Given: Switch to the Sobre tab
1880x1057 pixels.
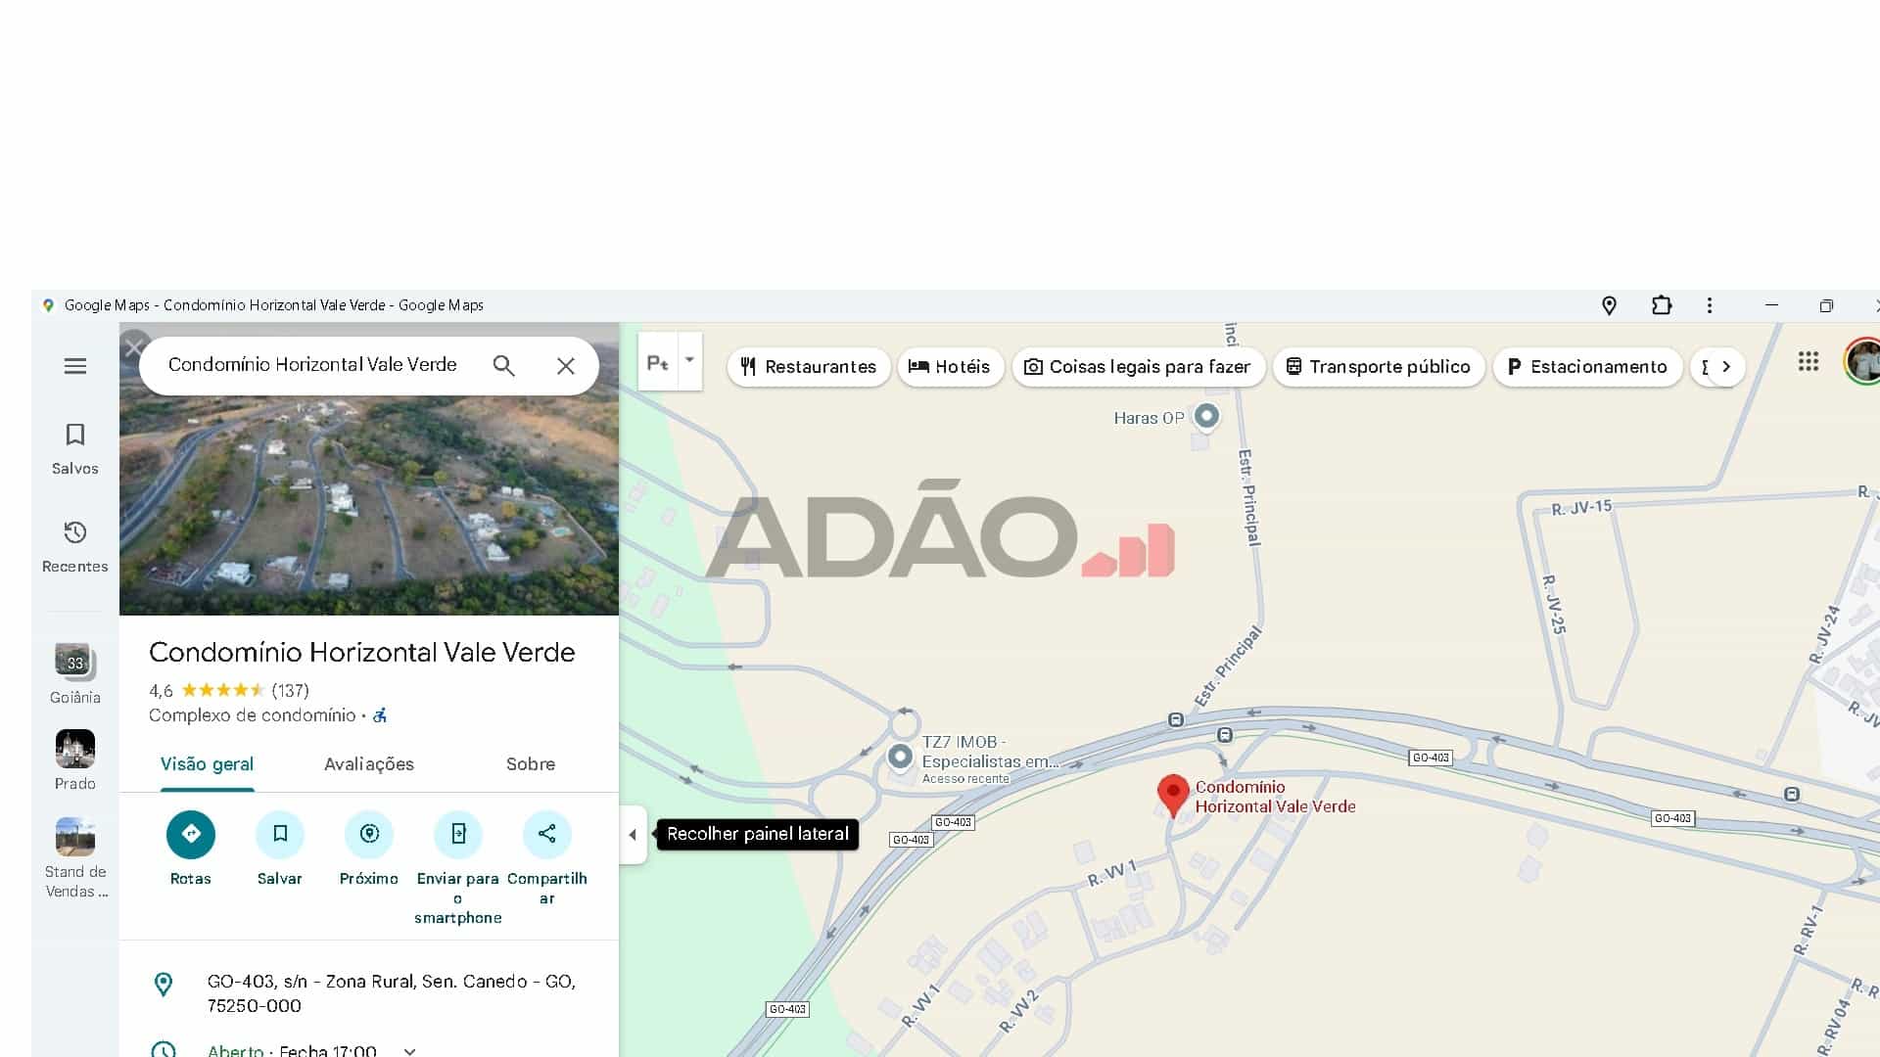Looking at the screenshot, I should tap(531, 764).
